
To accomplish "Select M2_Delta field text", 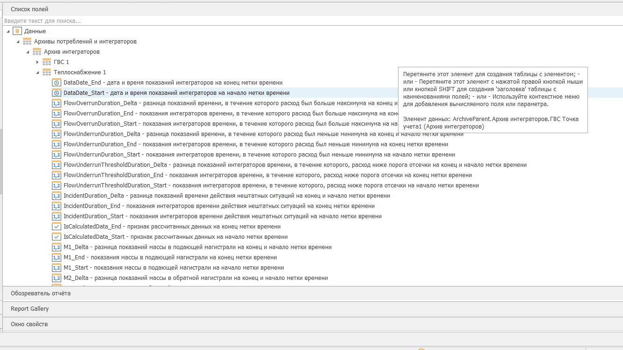I will tap(196, 278).
